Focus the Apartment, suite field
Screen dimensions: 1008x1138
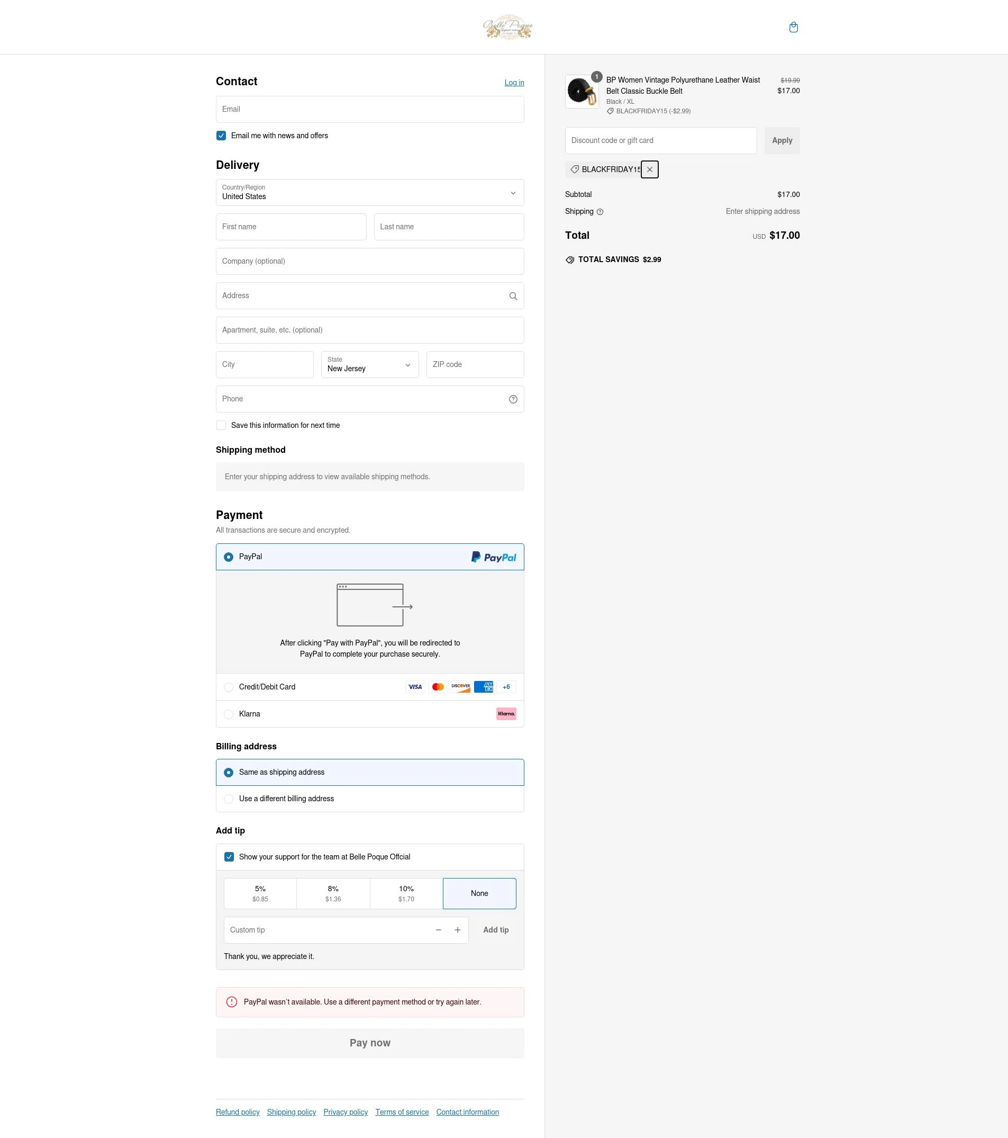370,330
